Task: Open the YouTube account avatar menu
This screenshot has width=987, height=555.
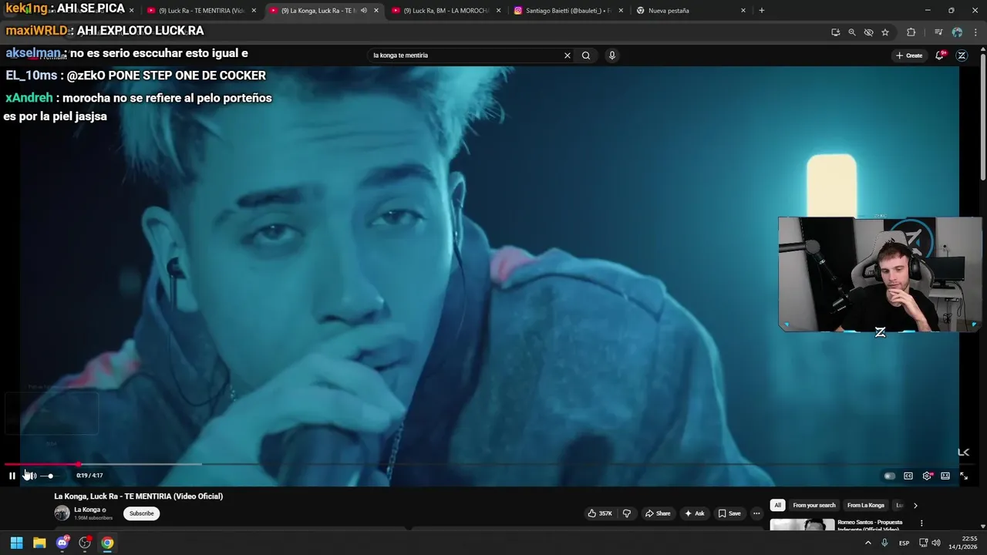Action: [x=962, y=55]
